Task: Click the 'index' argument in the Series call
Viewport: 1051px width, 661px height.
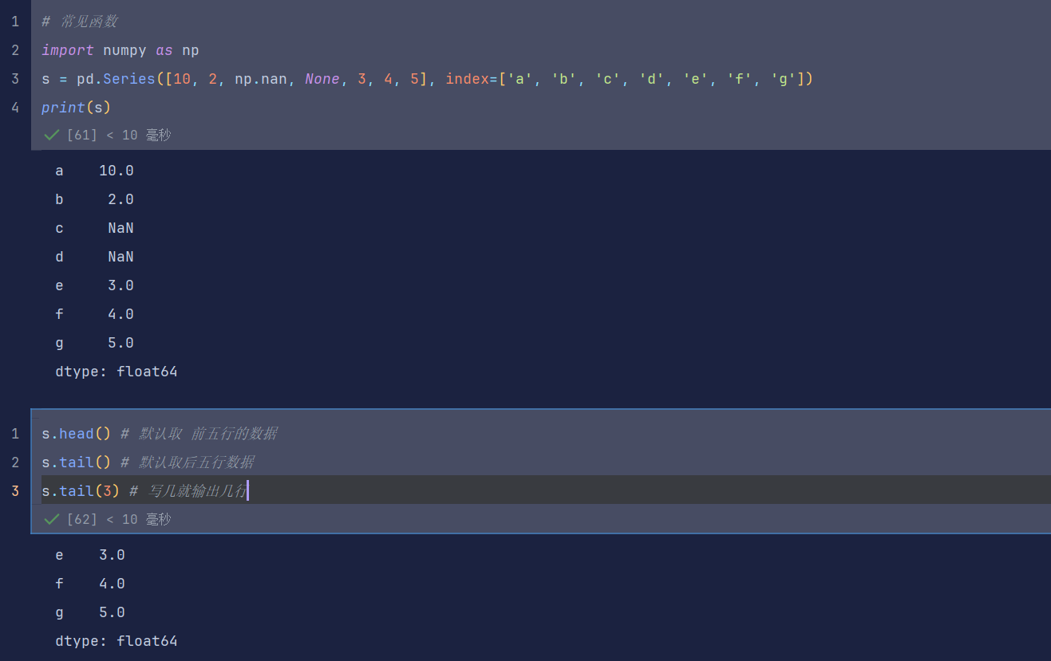Action: tap(467, 79)
